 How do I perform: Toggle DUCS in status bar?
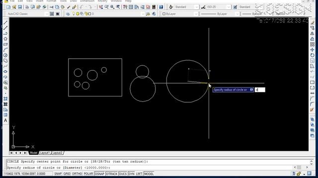click(x=123, y=174)
